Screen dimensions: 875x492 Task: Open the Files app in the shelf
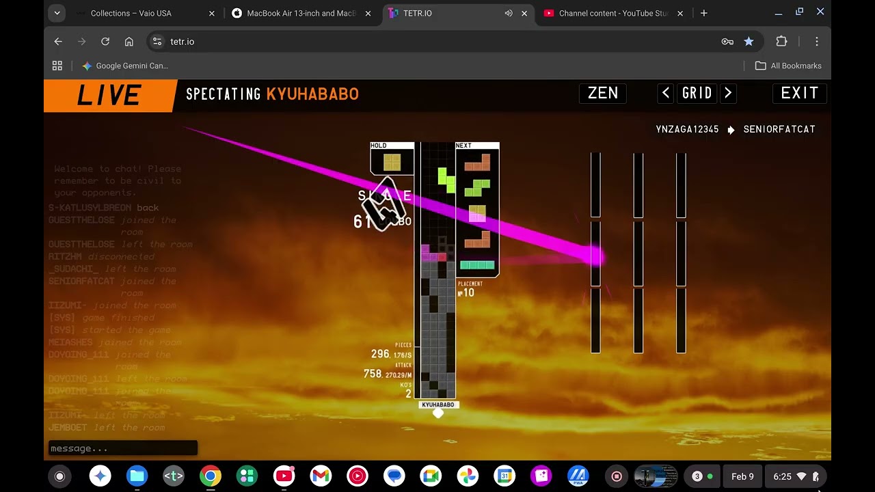[x=137, y=476]
